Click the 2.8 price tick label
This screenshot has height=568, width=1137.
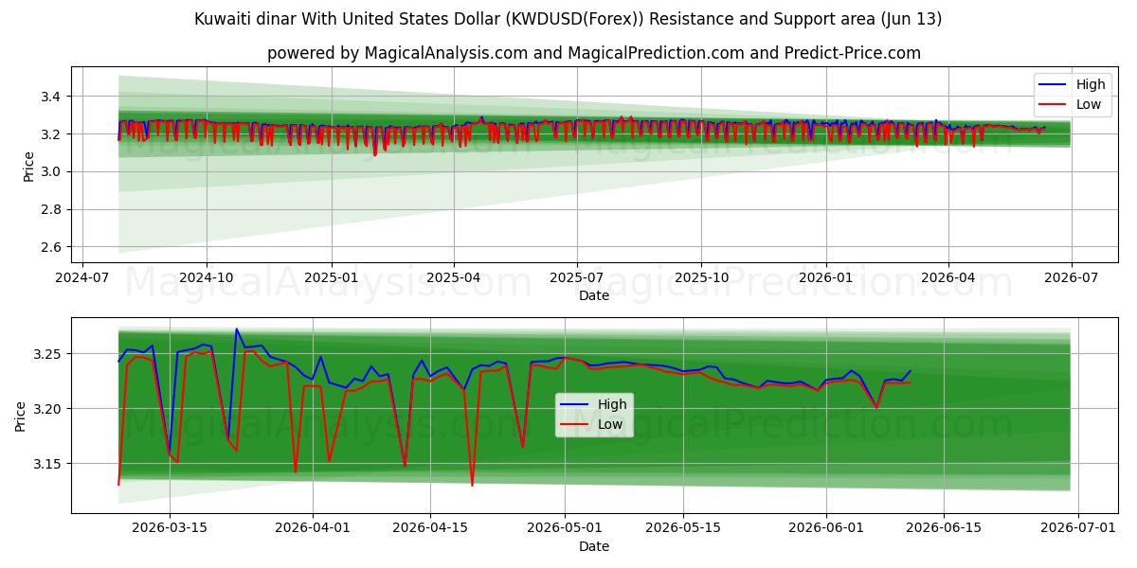(x=53, y=209)
